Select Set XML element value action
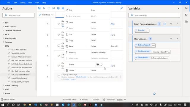Viewport: 190px width, 107px height. [x=20, y=75]
